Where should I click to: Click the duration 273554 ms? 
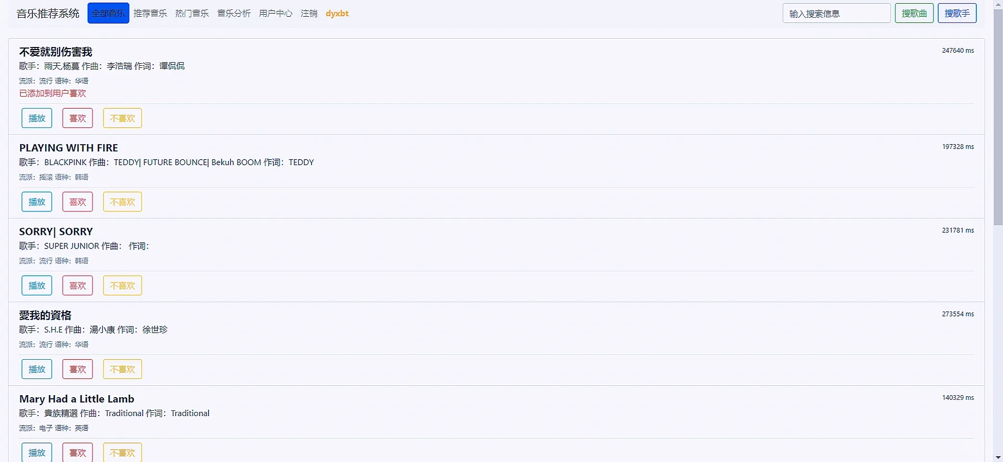click(x=958, y=314)
